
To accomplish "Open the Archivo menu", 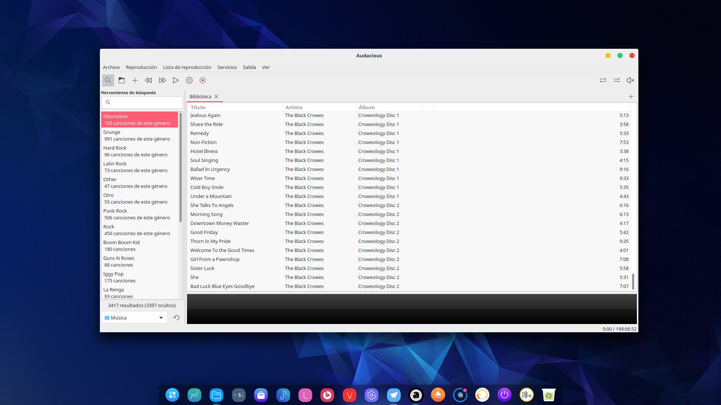I will pos(111,67).
